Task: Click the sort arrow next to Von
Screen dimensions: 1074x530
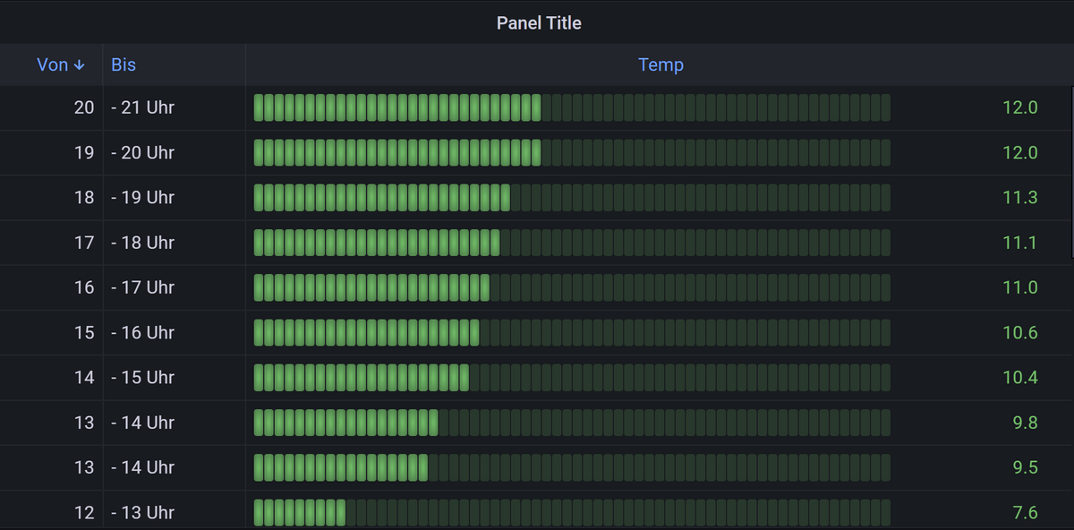Action: click(x=80, y=65)
